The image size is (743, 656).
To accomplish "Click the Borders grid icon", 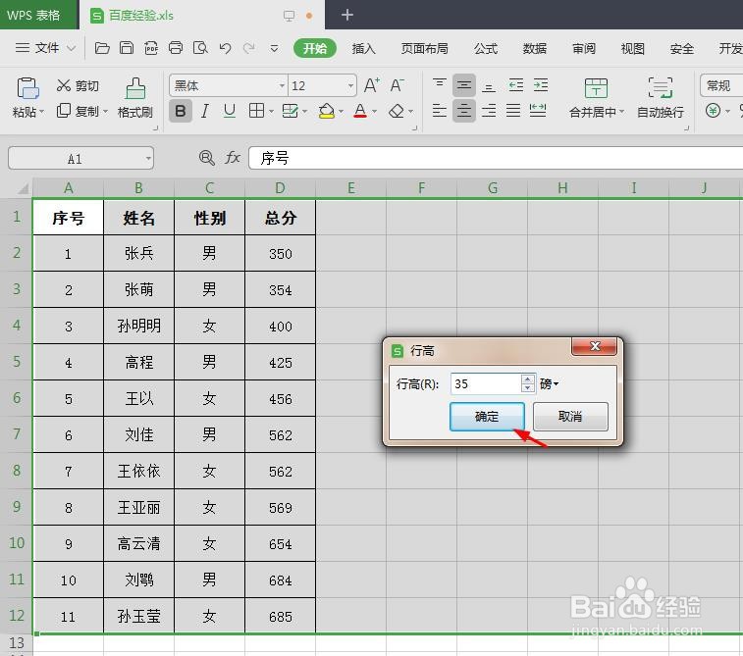I will pyautogui.click(x=256, y=111).
